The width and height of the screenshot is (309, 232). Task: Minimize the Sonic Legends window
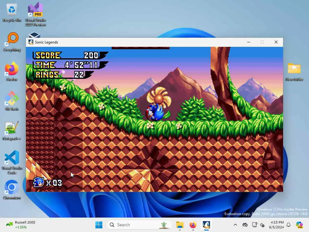tap(249, 42)
